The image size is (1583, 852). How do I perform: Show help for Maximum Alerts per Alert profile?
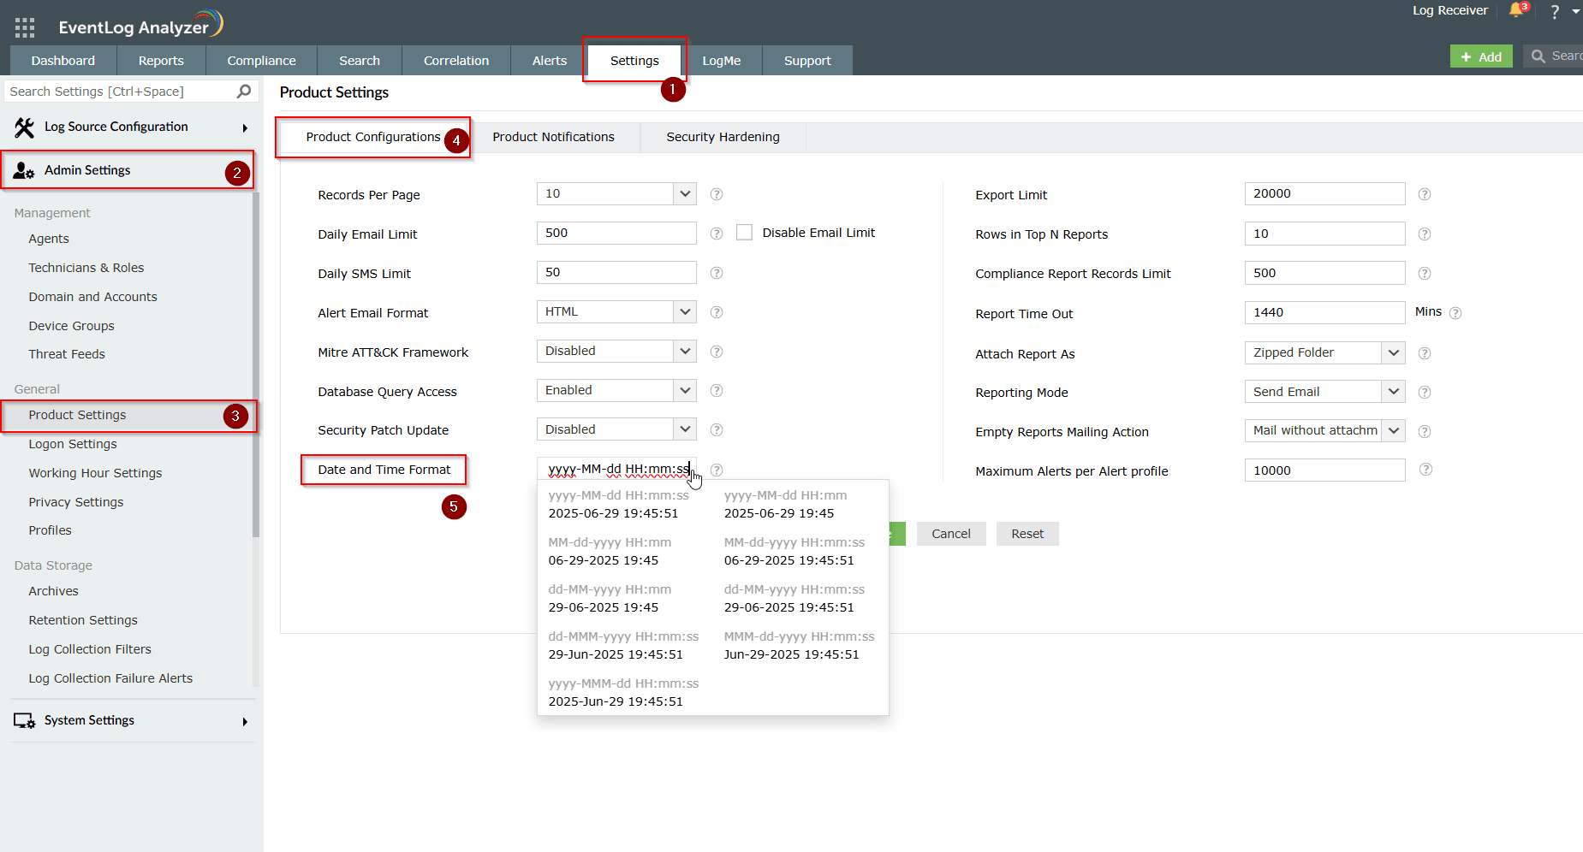(x=1425, y=470)
